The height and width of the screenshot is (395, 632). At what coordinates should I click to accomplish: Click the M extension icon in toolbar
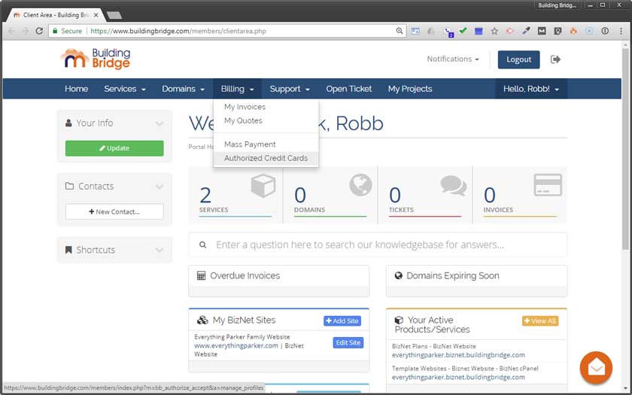pos(542,31)
